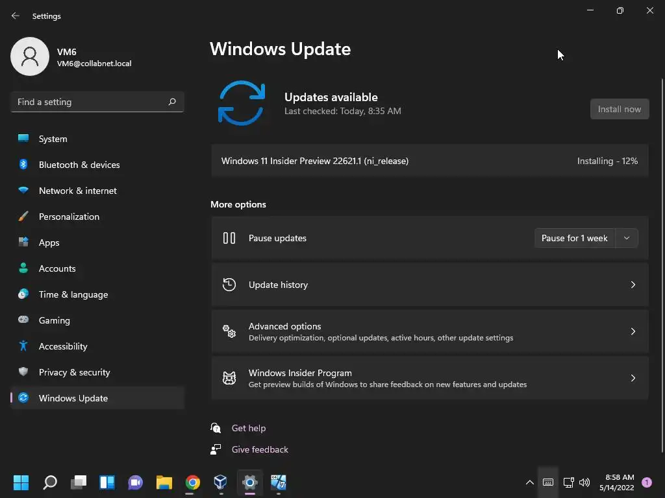Open Widgets from the taskbar
This screenshot has width=665, height=498.
coord(107,482)
